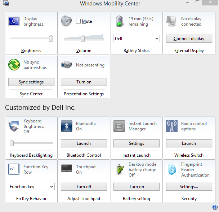This screenshot has width=219, height=212.
Task: Close the Windows Mobility Center window
Action: coord(210,2)
